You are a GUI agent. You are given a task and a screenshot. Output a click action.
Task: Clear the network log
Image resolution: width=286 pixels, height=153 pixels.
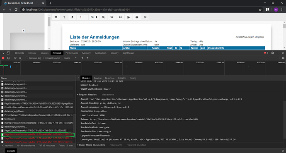coord(8,58)
